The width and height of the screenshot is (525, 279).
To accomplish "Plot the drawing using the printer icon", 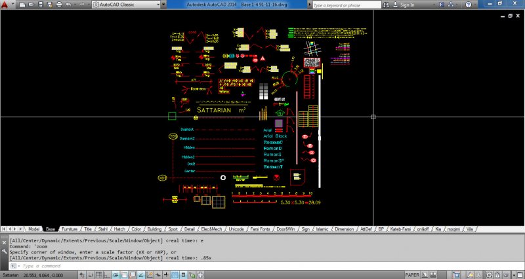I will [x=59, y=5].
